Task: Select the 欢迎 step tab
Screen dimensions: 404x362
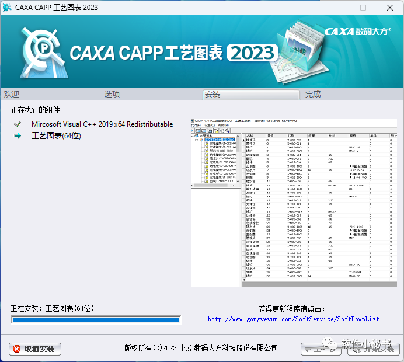Action: point(12,94)
